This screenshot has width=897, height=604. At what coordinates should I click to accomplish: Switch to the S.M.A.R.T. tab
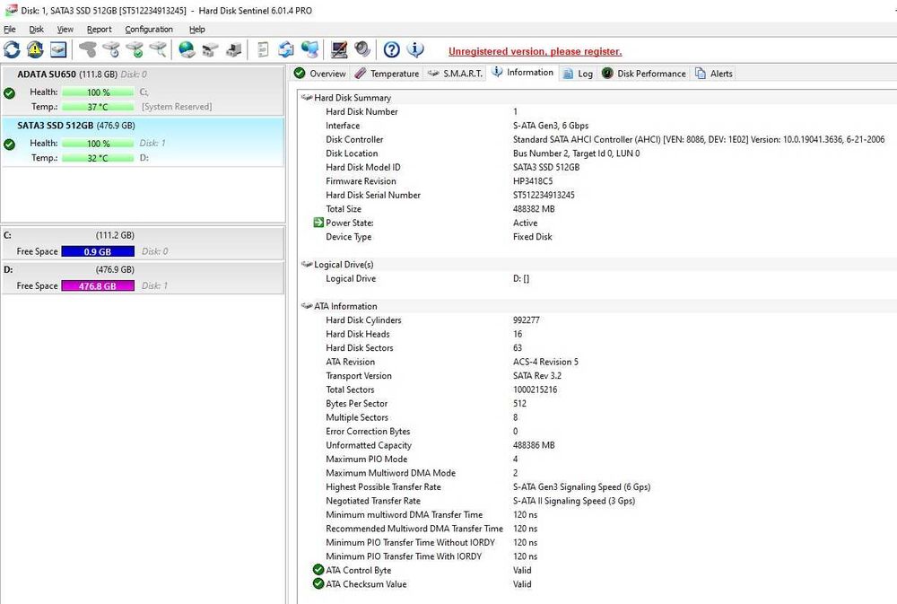[x=456, y=74]
